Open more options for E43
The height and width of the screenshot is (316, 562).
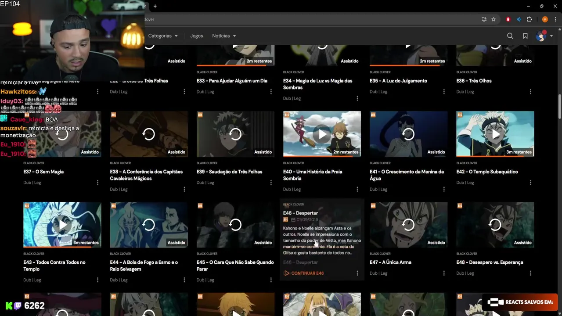pyautogui.click(x=97, y=280)
